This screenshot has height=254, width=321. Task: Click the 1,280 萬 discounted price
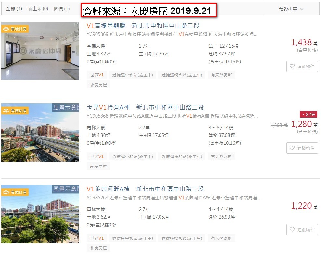pos(304,124)
